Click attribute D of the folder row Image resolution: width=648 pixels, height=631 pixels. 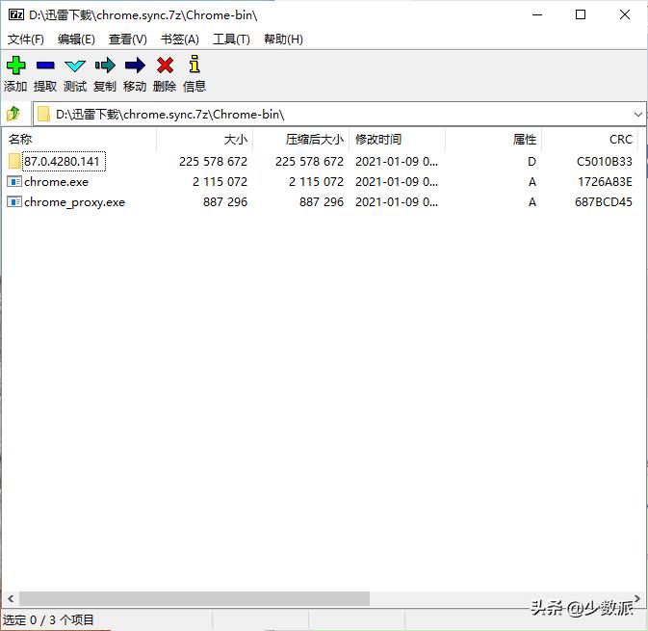tap(531, 161)
